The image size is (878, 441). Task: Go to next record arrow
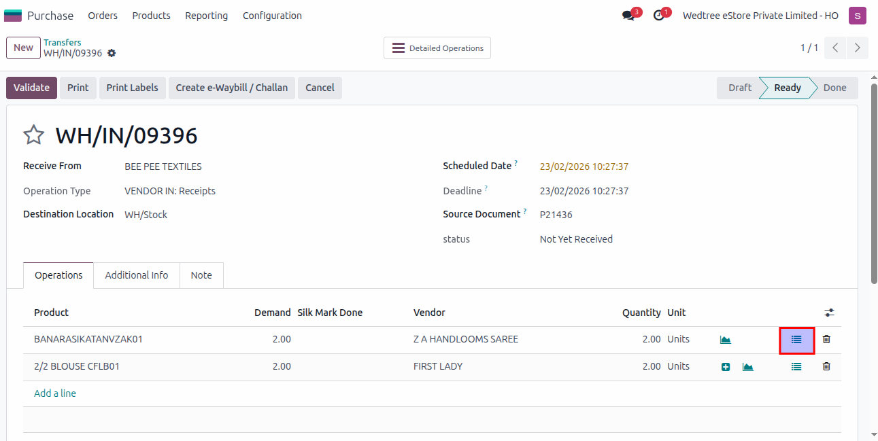click(x=857, y=48)
